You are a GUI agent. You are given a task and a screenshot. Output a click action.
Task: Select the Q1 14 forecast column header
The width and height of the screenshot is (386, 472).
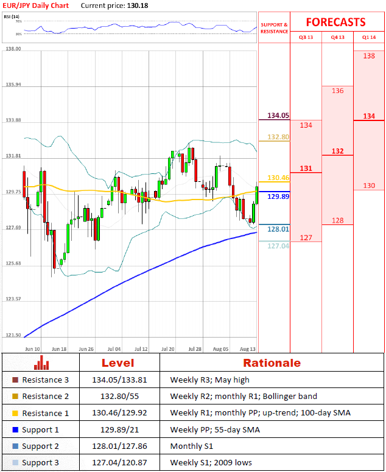click(369, 38)
